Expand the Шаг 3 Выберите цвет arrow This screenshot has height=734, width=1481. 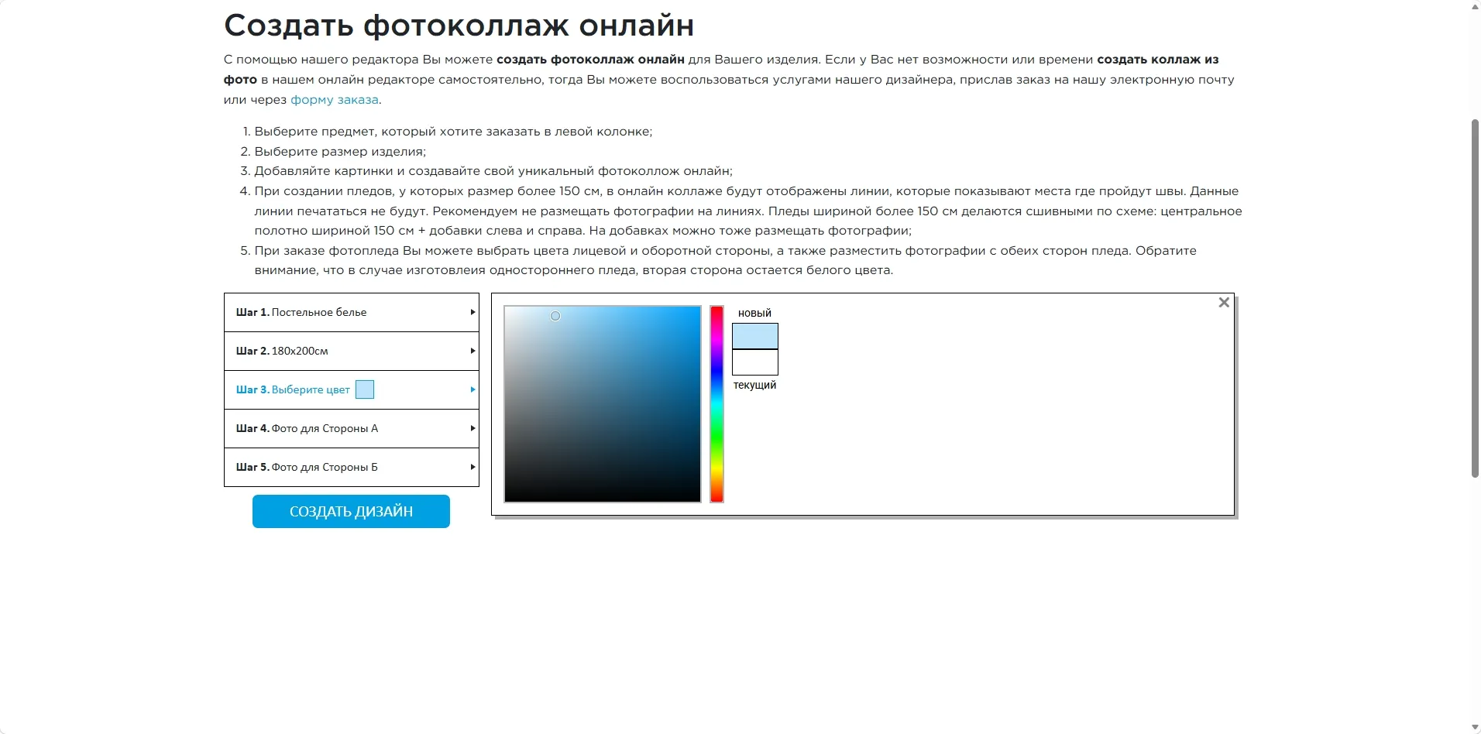point(472,389)
